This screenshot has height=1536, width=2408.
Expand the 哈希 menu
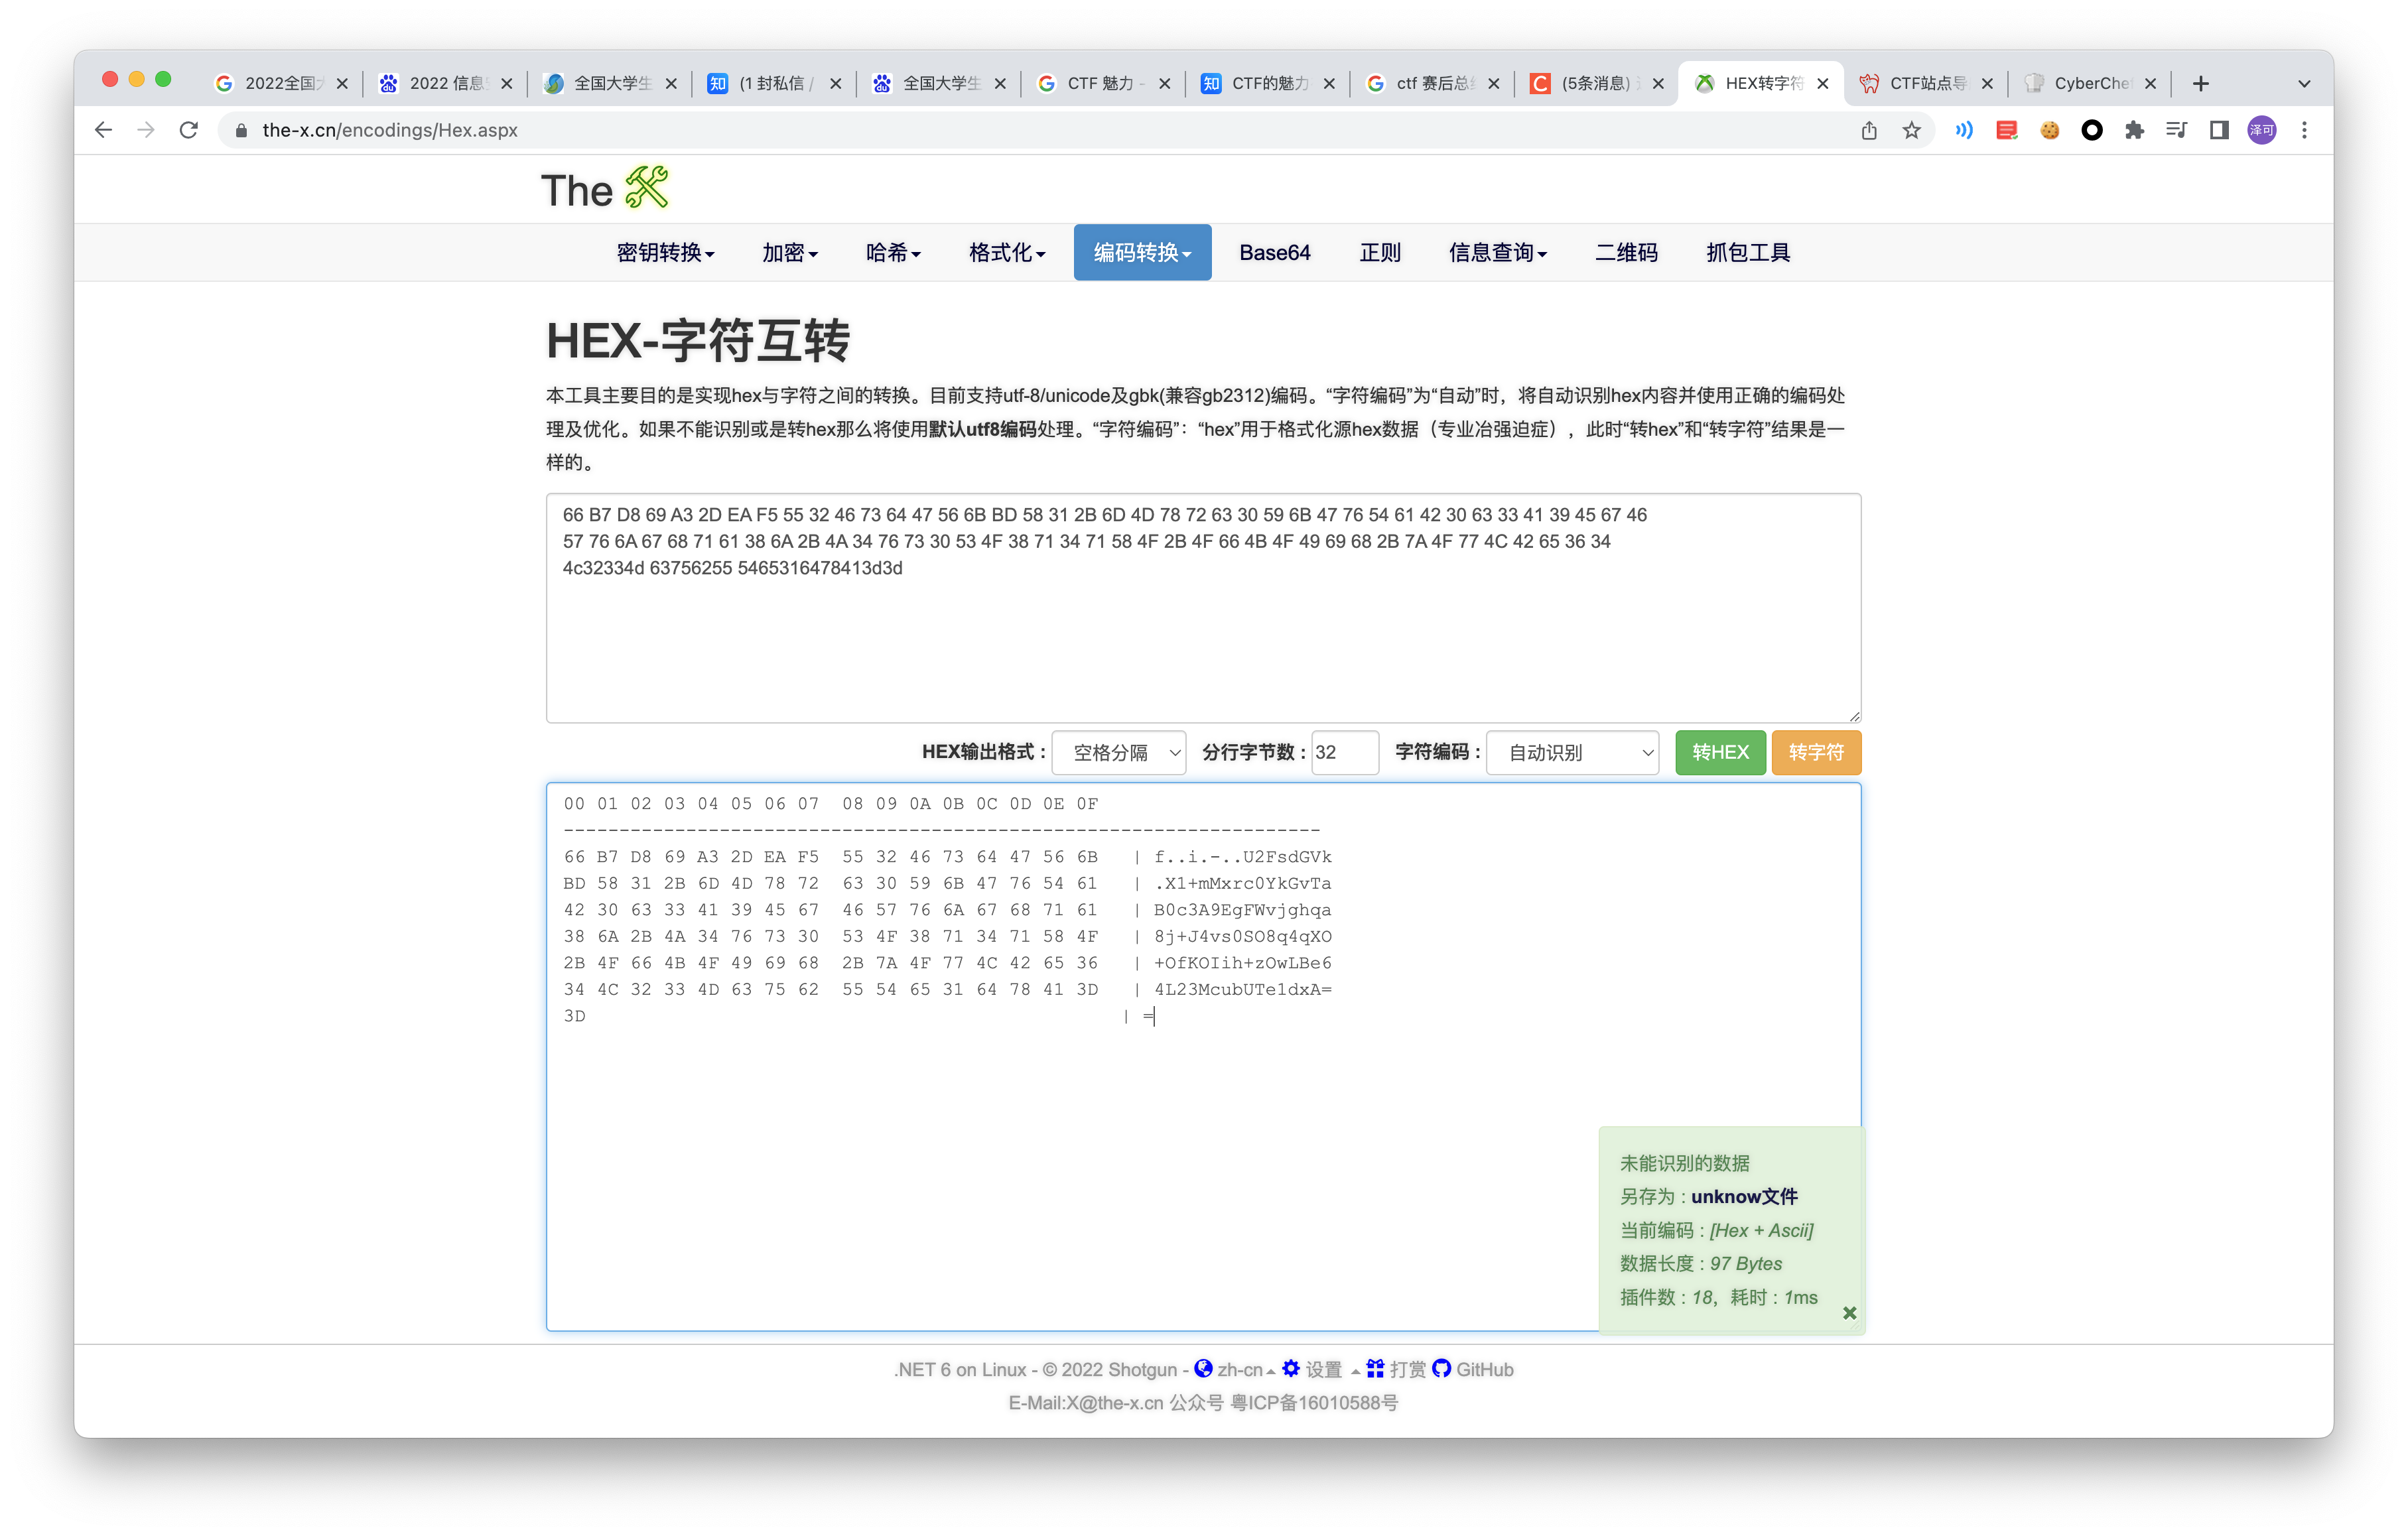pyautogui.click(x=893, y=253)
